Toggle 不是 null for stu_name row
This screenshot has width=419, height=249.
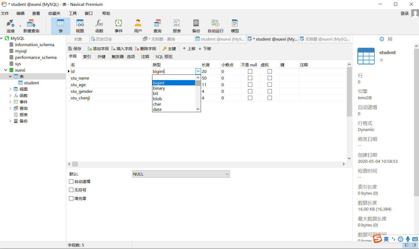click(x=250, y=78)
